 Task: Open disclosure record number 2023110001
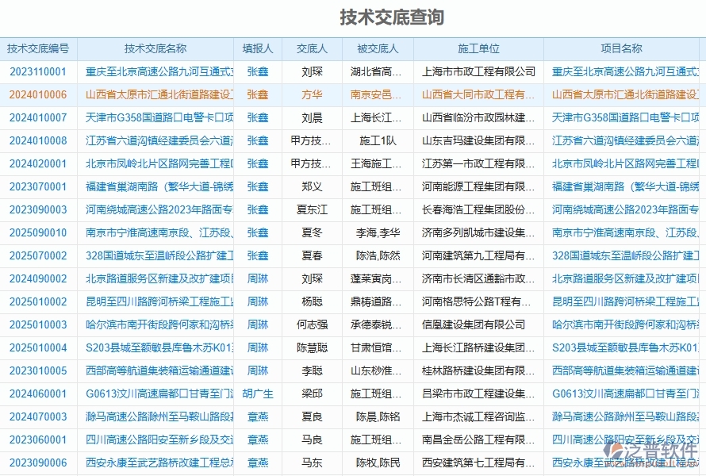(39, 71)
